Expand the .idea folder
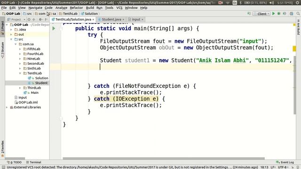Image resolution: width=301 pixels, height=169 pixels. 11,30
